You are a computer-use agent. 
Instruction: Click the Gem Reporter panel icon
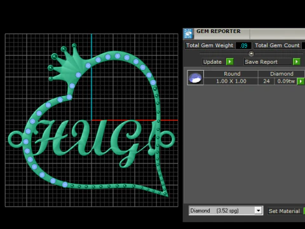click(x=188, y=34)
